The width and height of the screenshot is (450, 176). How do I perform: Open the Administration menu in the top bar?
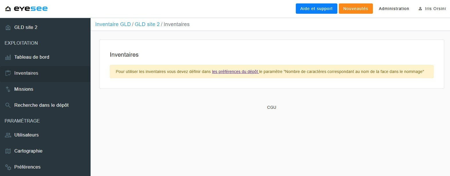(394, 9)
